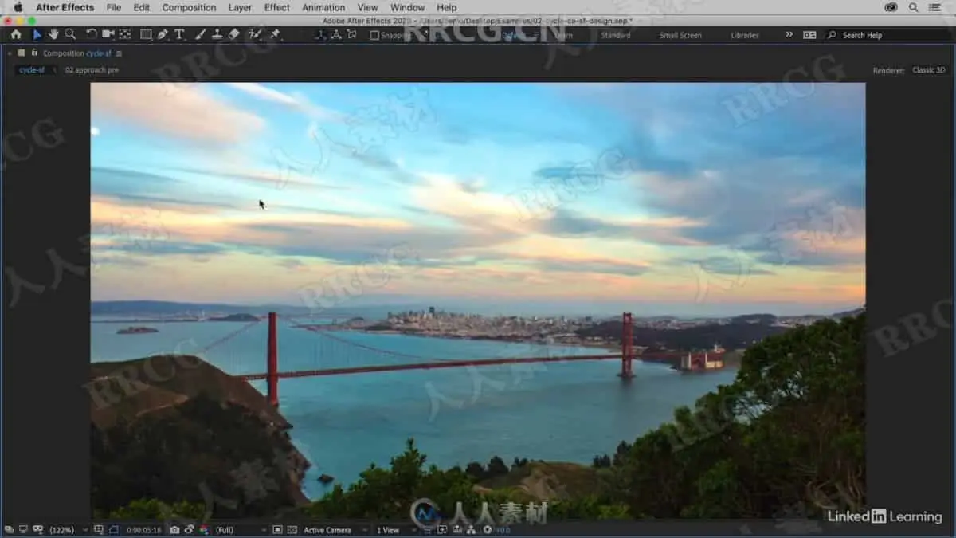Open the Composition panel menu icon
This screenshot has height=538, width=956.
click(x=119, y=53)
